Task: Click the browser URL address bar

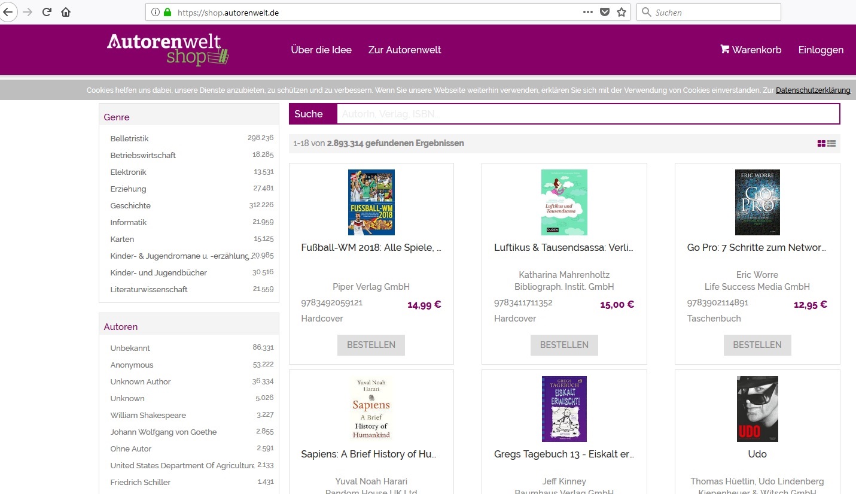Action: click(377, 12)
